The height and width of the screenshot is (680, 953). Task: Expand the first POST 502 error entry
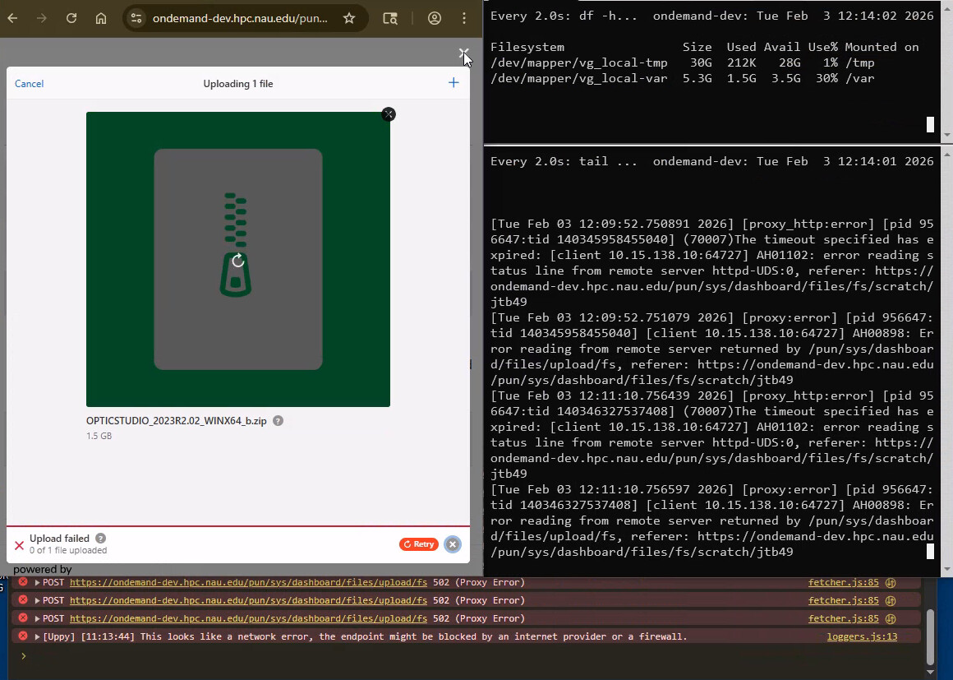coord(38,583)
